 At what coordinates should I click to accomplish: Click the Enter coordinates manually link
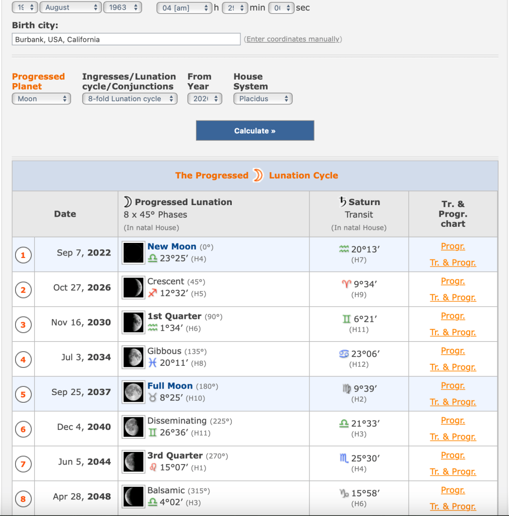click(293, 39)
